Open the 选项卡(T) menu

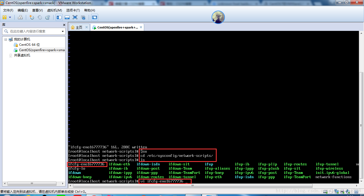click(x=73, y=10)
